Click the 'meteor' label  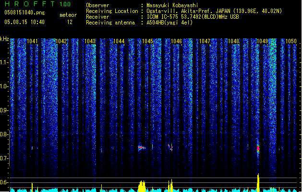pos(68,15)
